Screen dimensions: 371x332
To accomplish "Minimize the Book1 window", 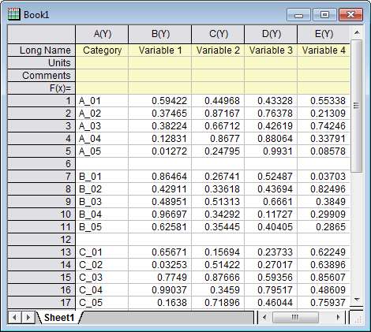I will pos(298,15).
